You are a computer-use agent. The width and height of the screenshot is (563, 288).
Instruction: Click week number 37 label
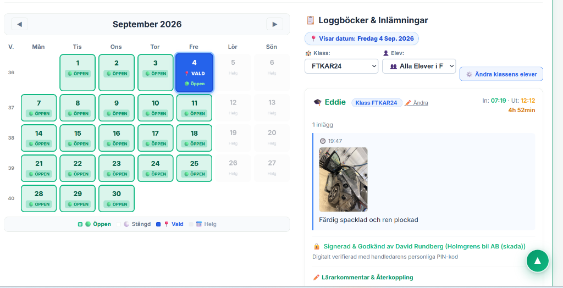coord(11,107)
